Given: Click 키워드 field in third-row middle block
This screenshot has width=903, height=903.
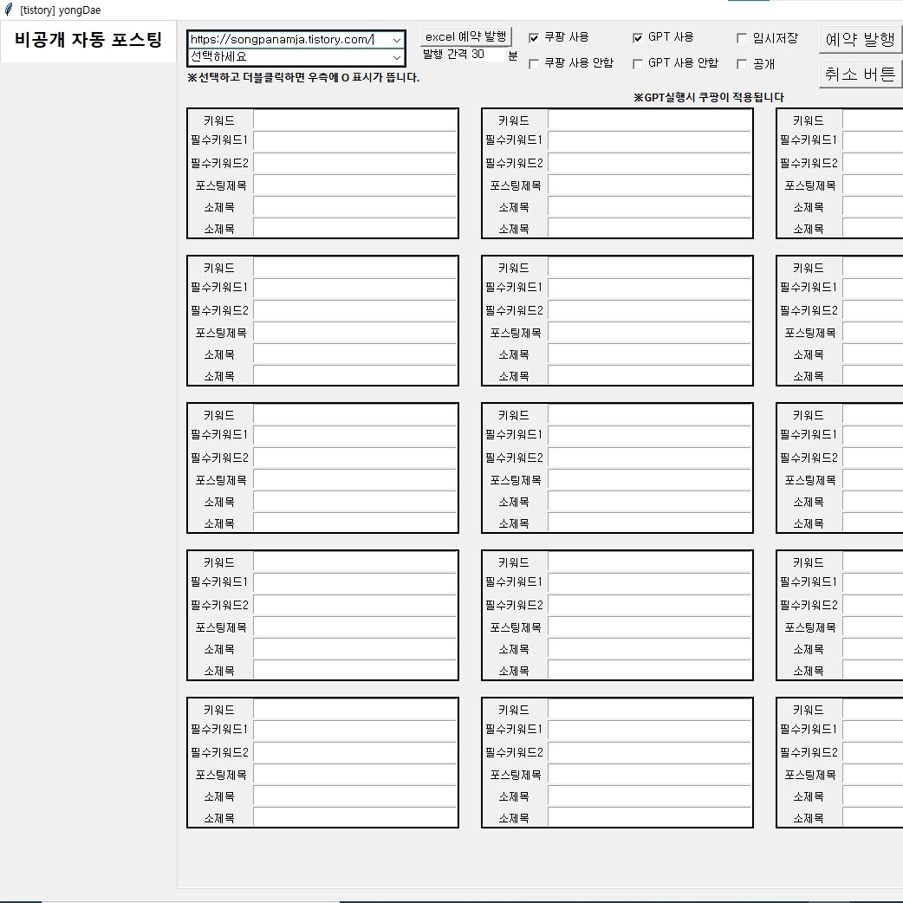Looking at the screenshot, I should point(650,415).
